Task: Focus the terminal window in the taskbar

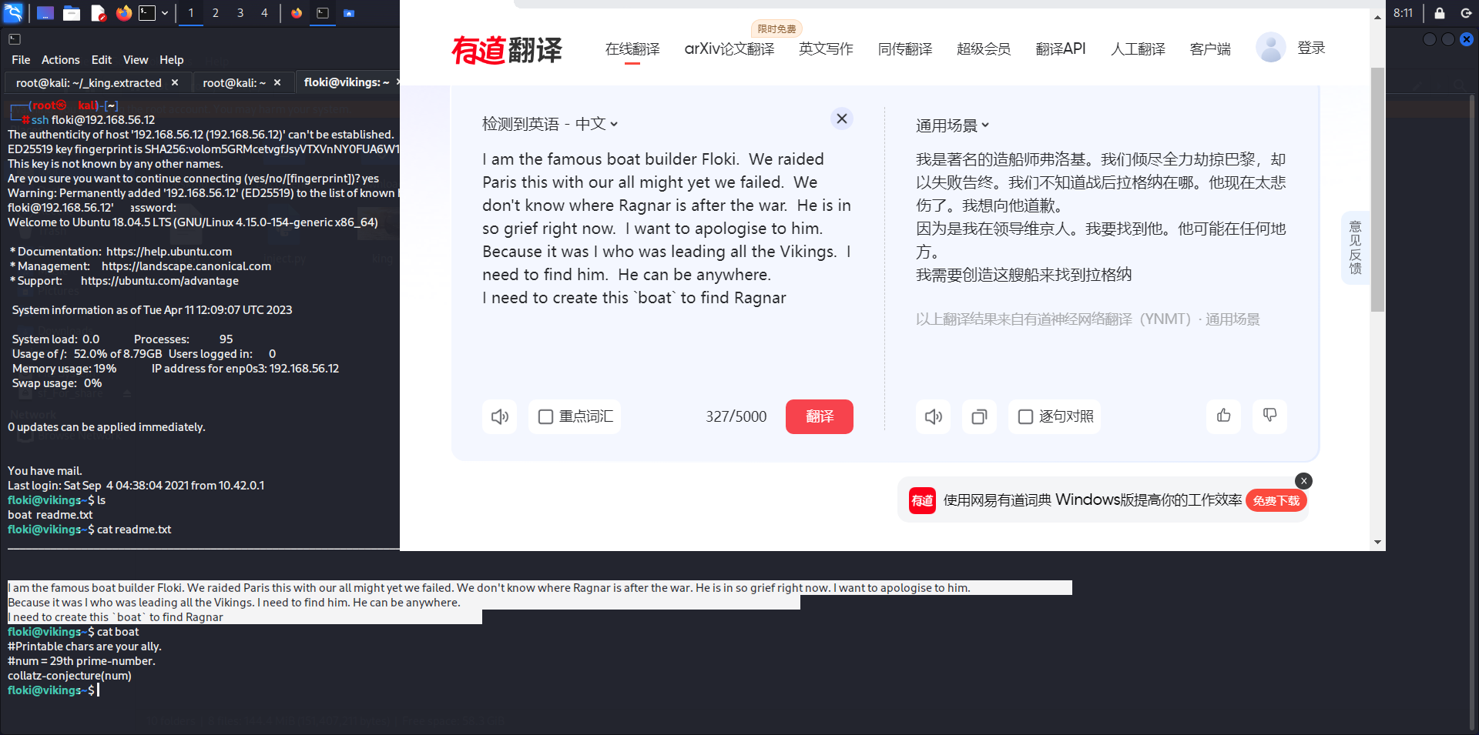Action: coord(323,13)
